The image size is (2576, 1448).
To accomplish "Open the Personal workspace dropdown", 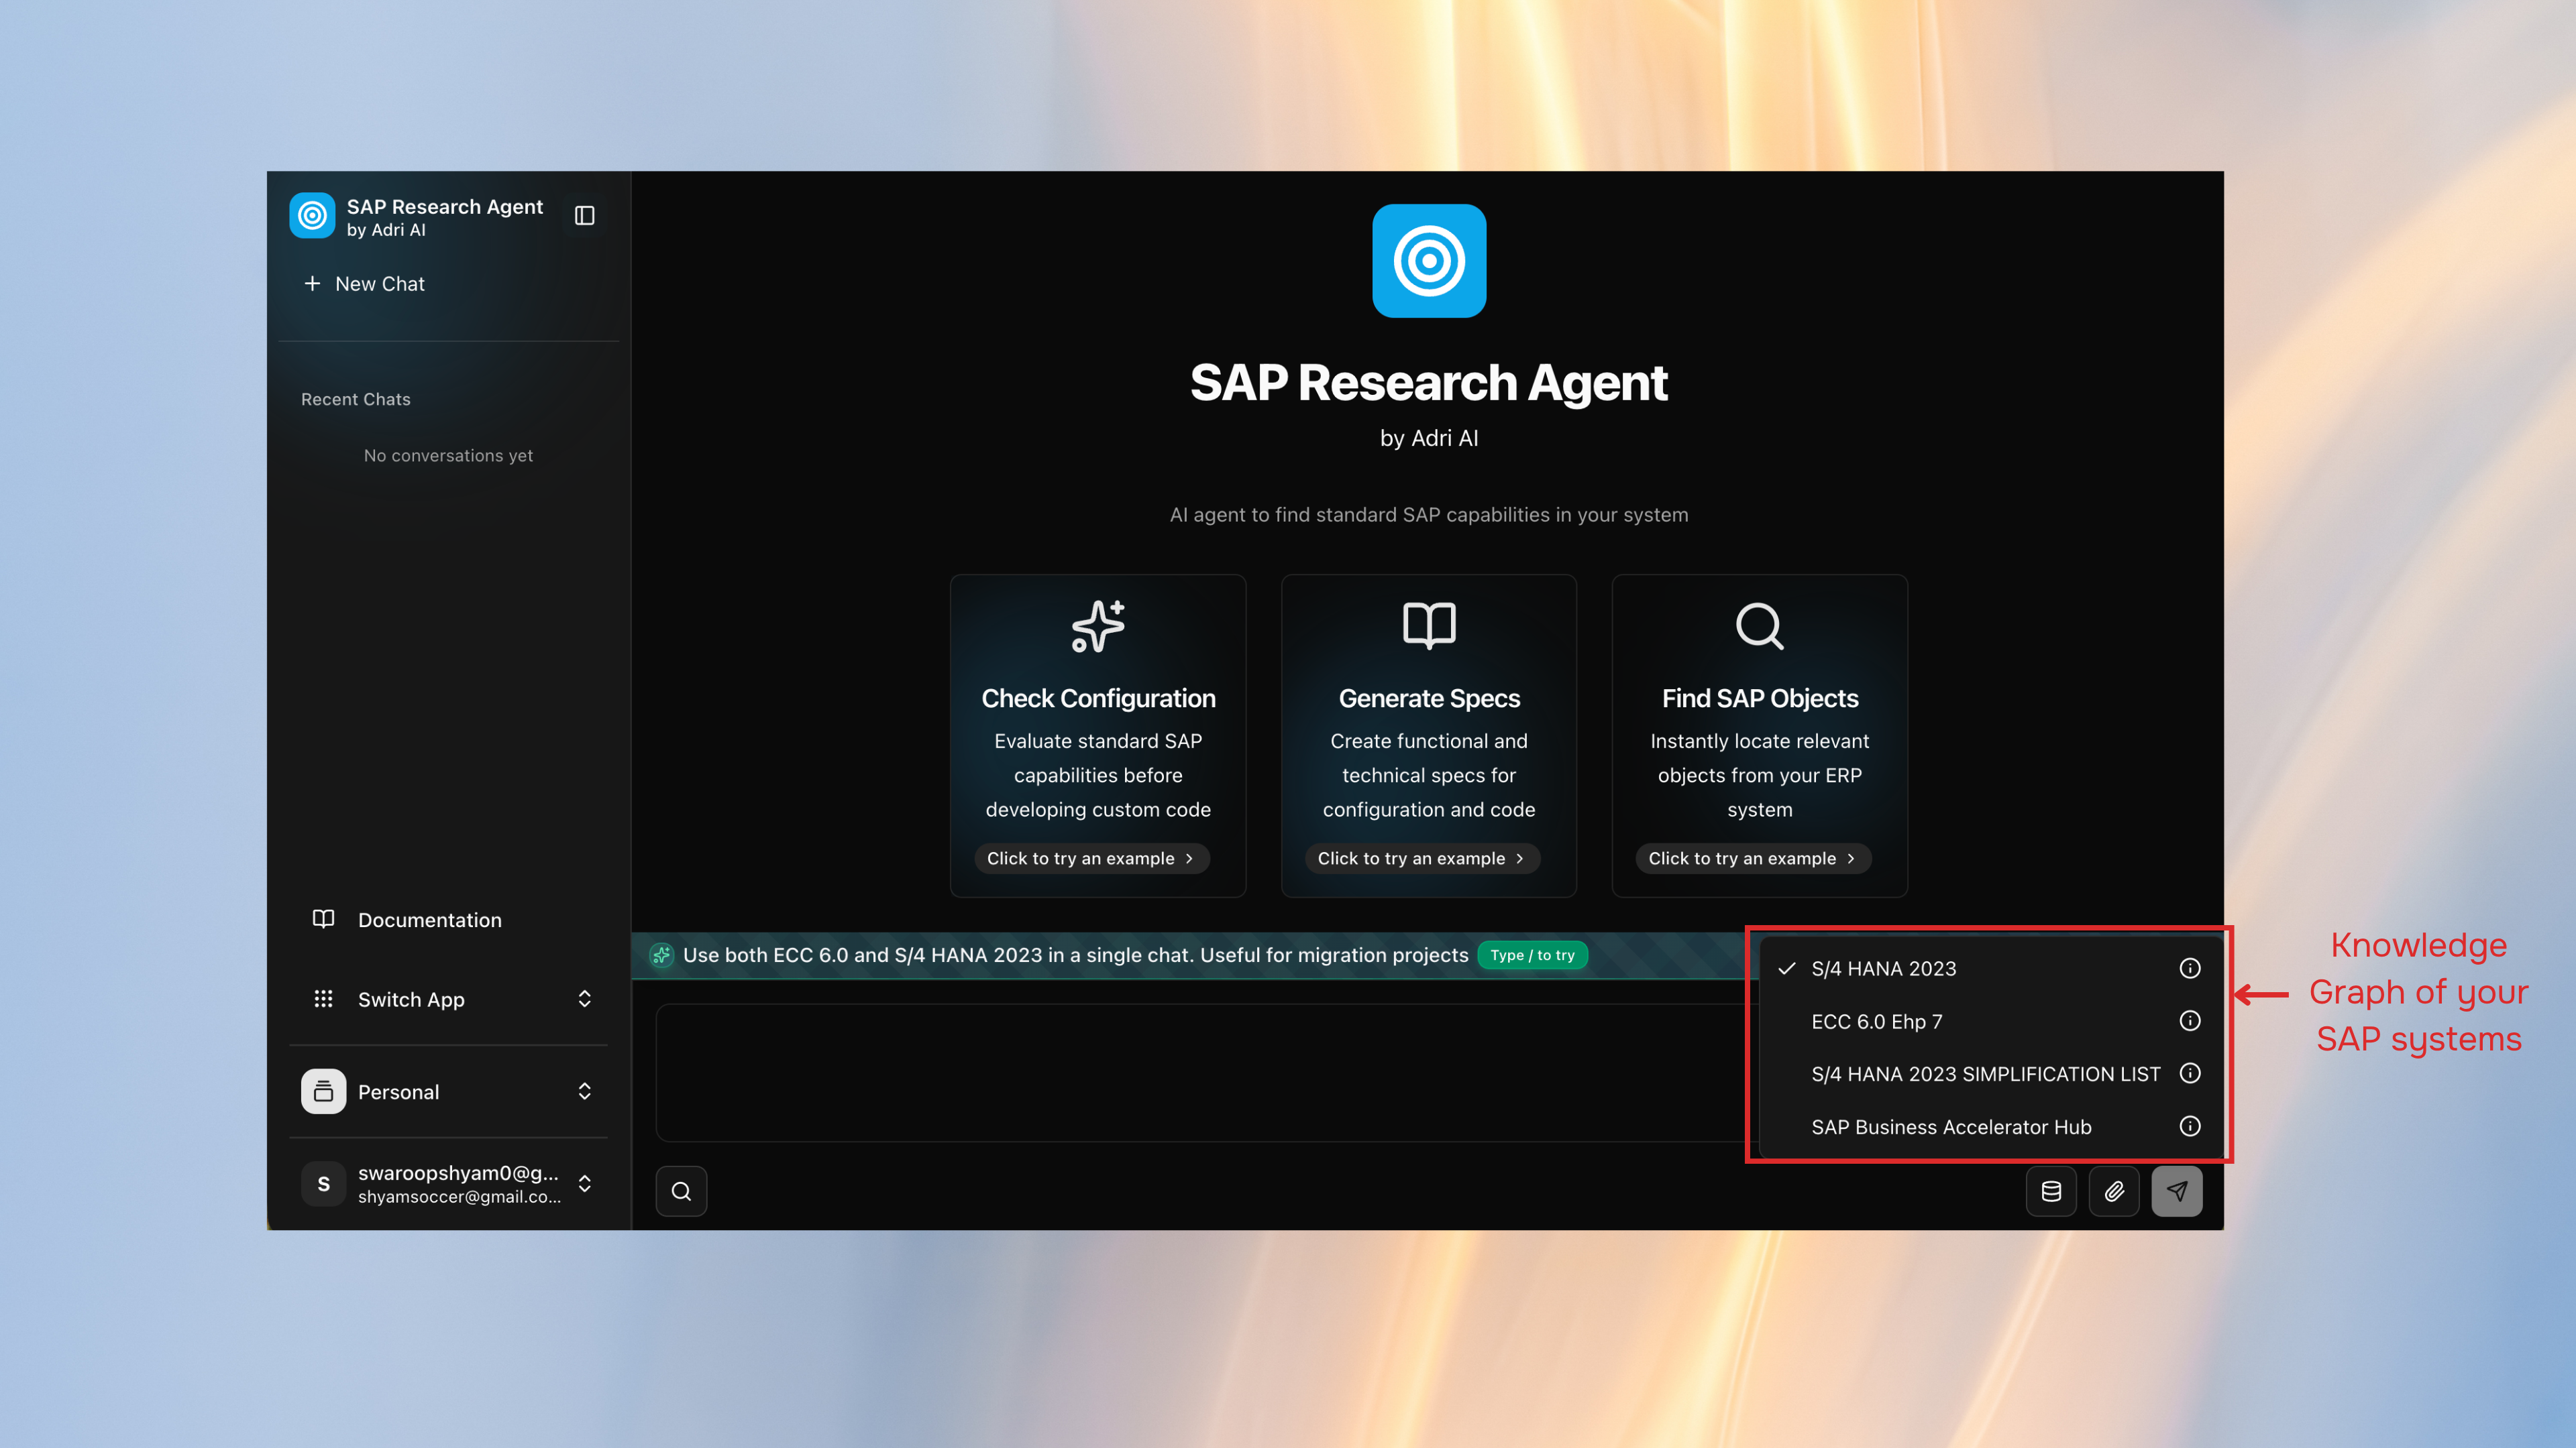I will coord(584,1091).
